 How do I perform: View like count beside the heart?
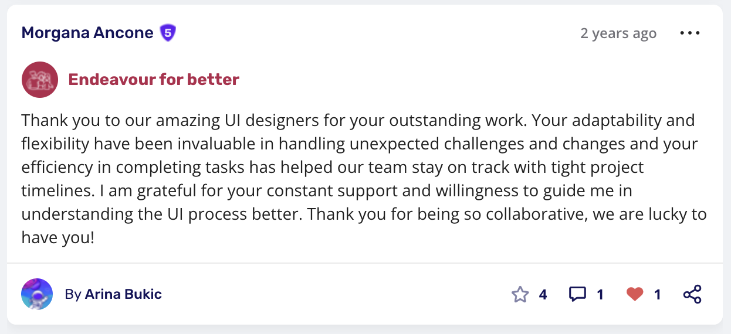(x=658, y=294)
